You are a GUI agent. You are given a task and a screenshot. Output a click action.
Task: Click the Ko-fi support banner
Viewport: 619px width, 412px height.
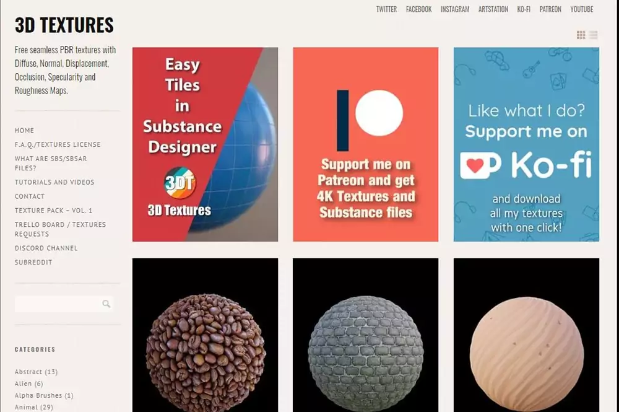526,144
